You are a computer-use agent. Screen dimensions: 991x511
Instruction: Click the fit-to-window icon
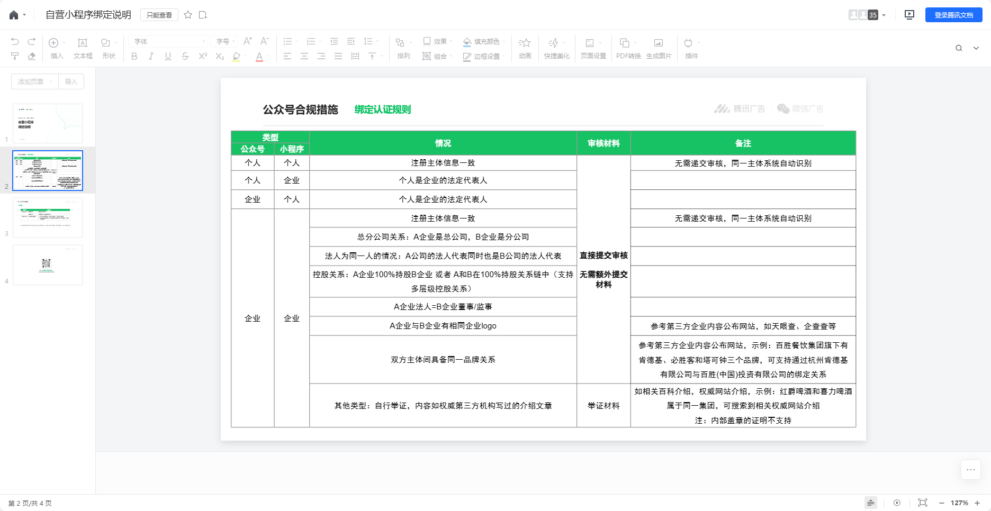pyautogui.click(x=923, y=503)
